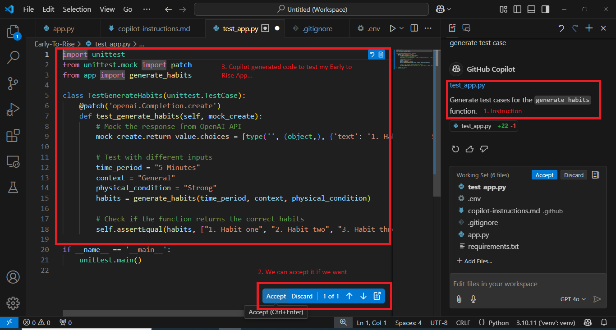
Task: Split the editor to the right
Action: 414,28
